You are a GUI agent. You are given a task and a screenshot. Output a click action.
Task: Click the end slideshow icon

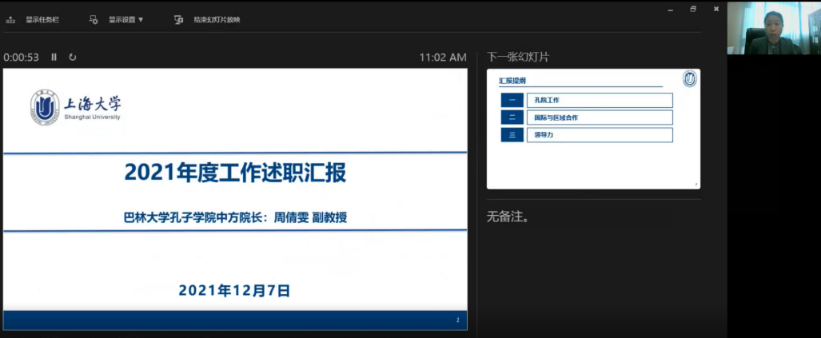[x=178, y=20]
